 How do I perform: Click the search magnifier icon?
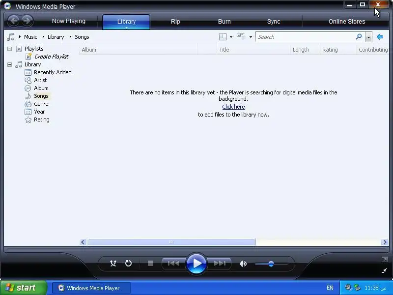pos(359,37)
